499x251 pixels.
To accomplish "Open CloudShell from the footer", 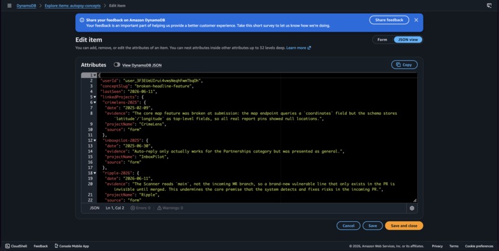I will [x=16, y=246].
